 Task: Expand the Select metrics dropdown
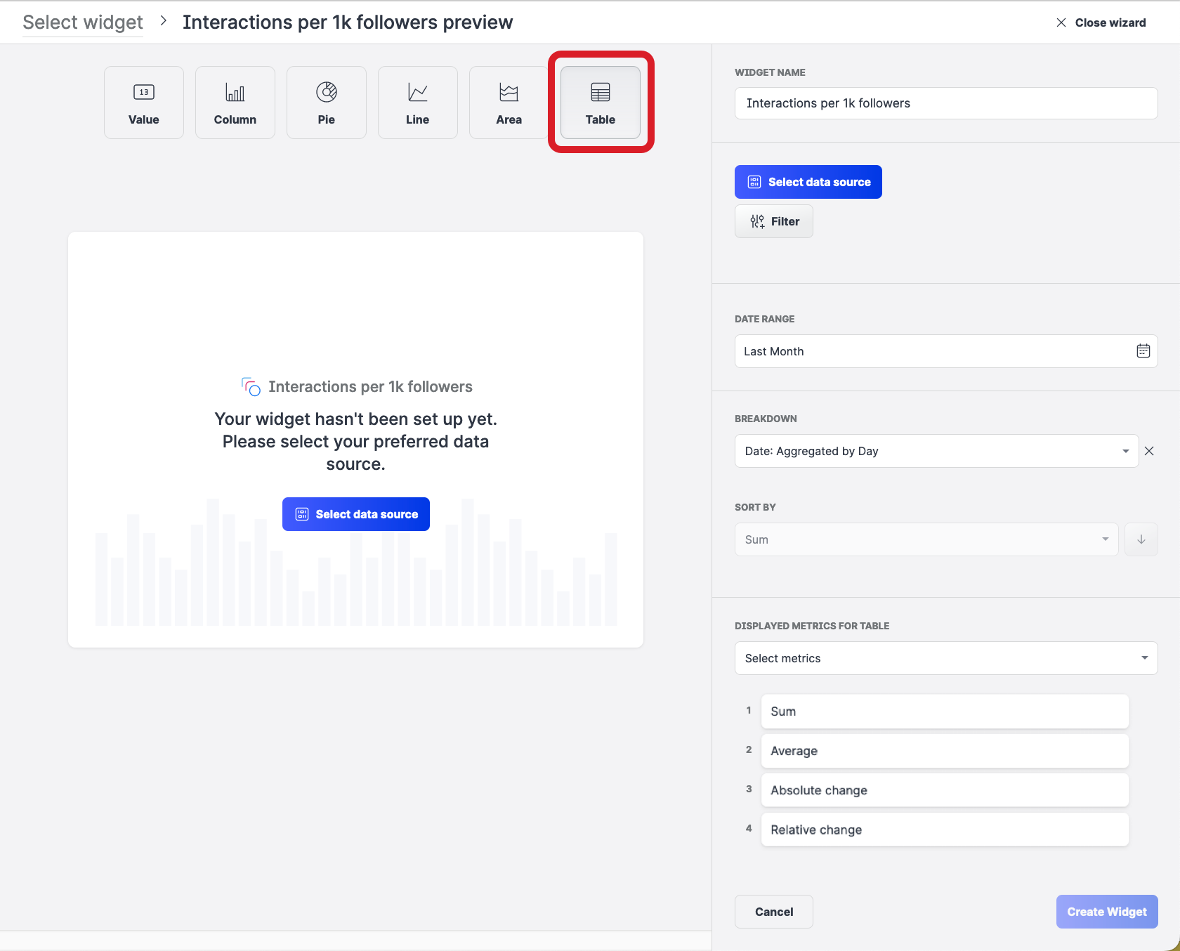(x=945, y=658)
